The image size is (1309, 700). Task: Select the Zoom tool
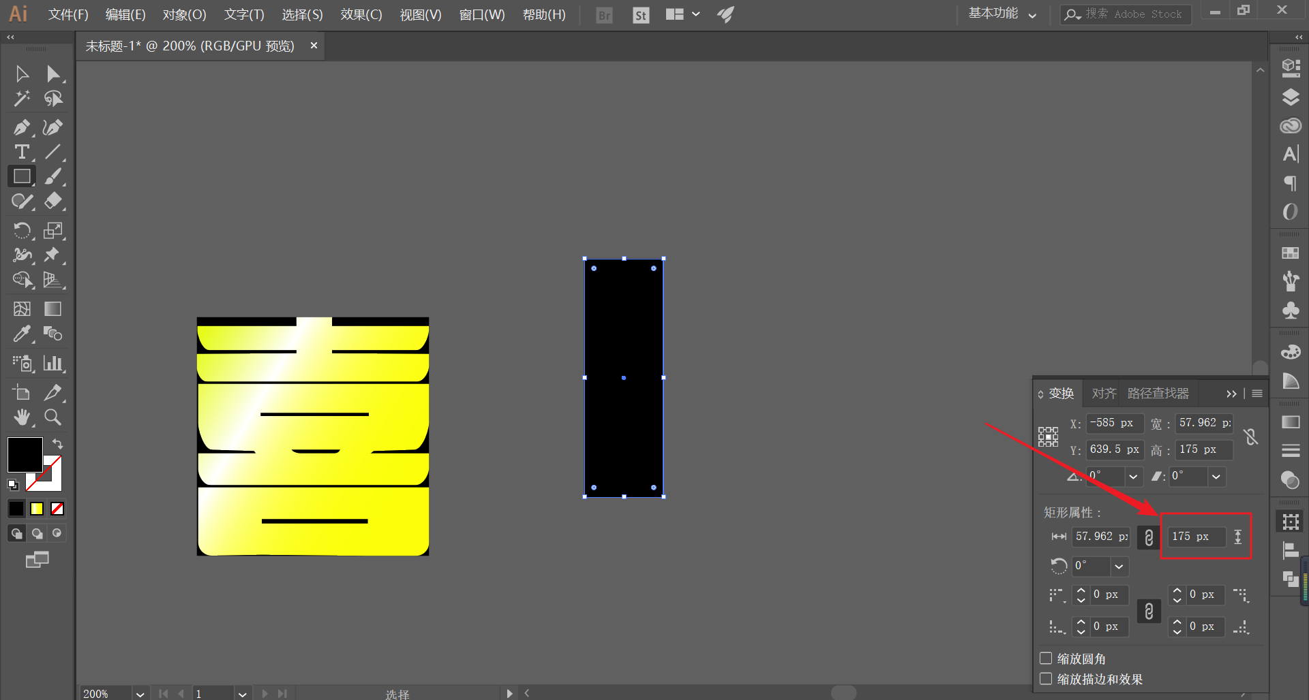pyautogui.click(x=52, y=417)
